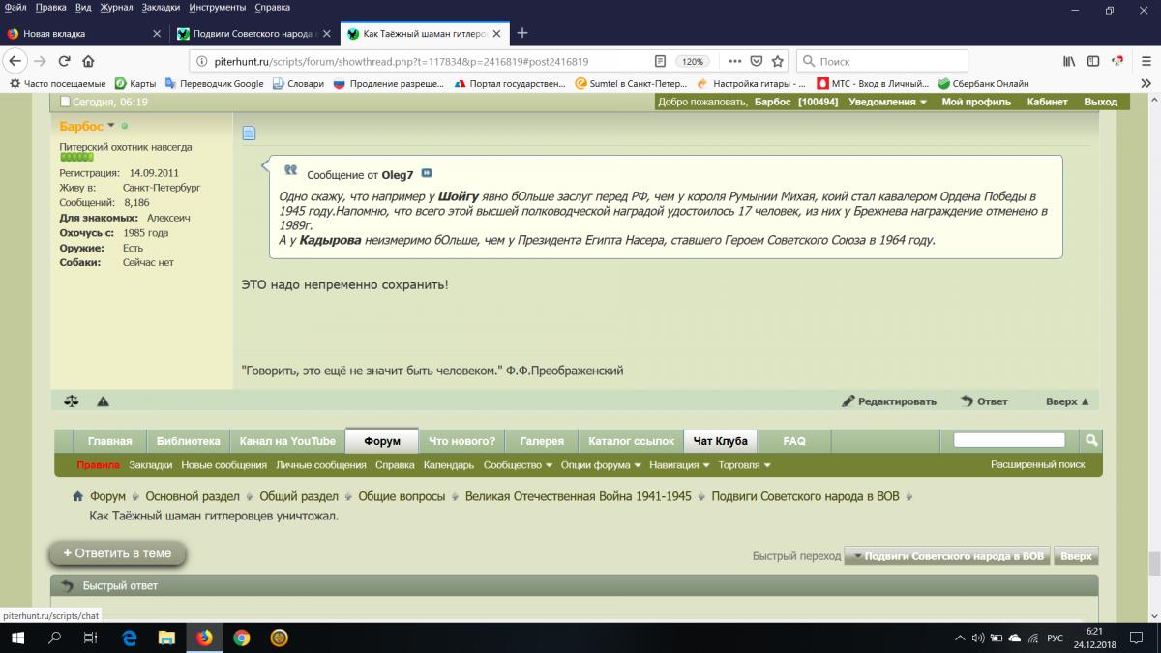Open the quick jump forum dropdown
The image size is (1161, 653).
tap(947, 556)
